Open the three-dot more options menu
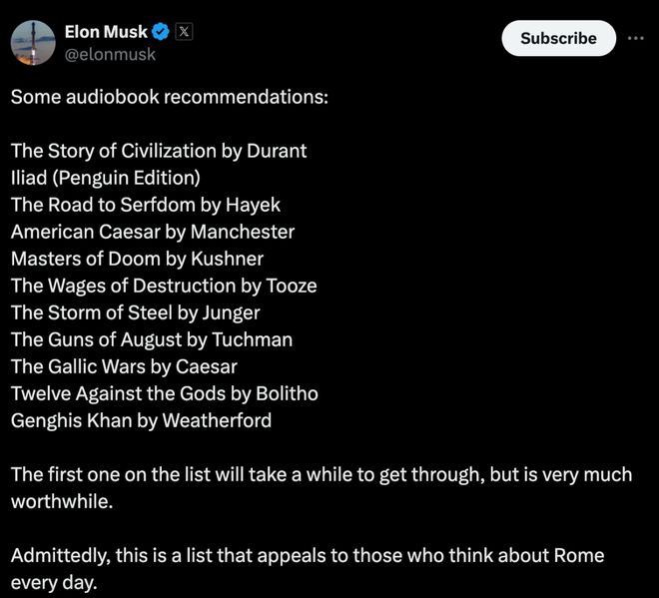Image resolution: width=659 pixels, height=598 pixels. click(x=635, y=38)
